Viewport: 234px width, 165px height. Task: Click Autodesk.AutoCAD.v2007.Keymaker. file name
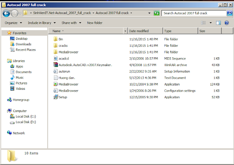[x=85, y=65]
